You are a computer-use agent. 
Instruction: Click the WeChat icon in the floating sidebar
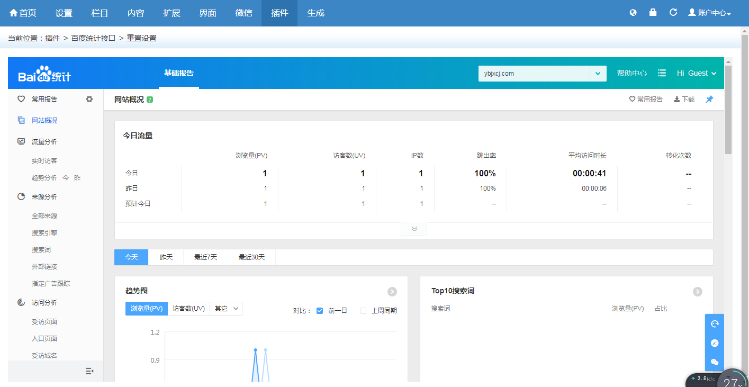tap(714, 363)
